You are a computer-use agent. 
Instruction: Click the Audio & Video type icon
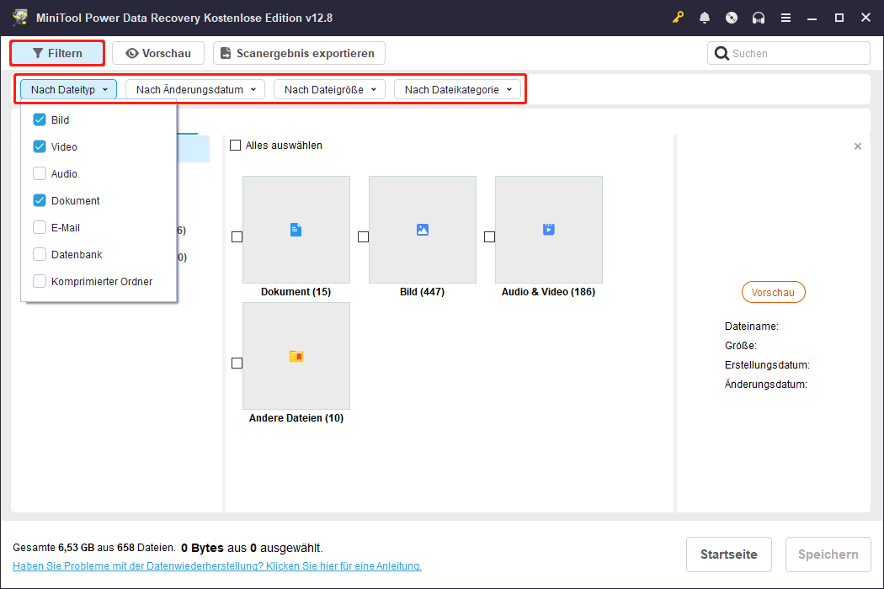tap(549, 230)
